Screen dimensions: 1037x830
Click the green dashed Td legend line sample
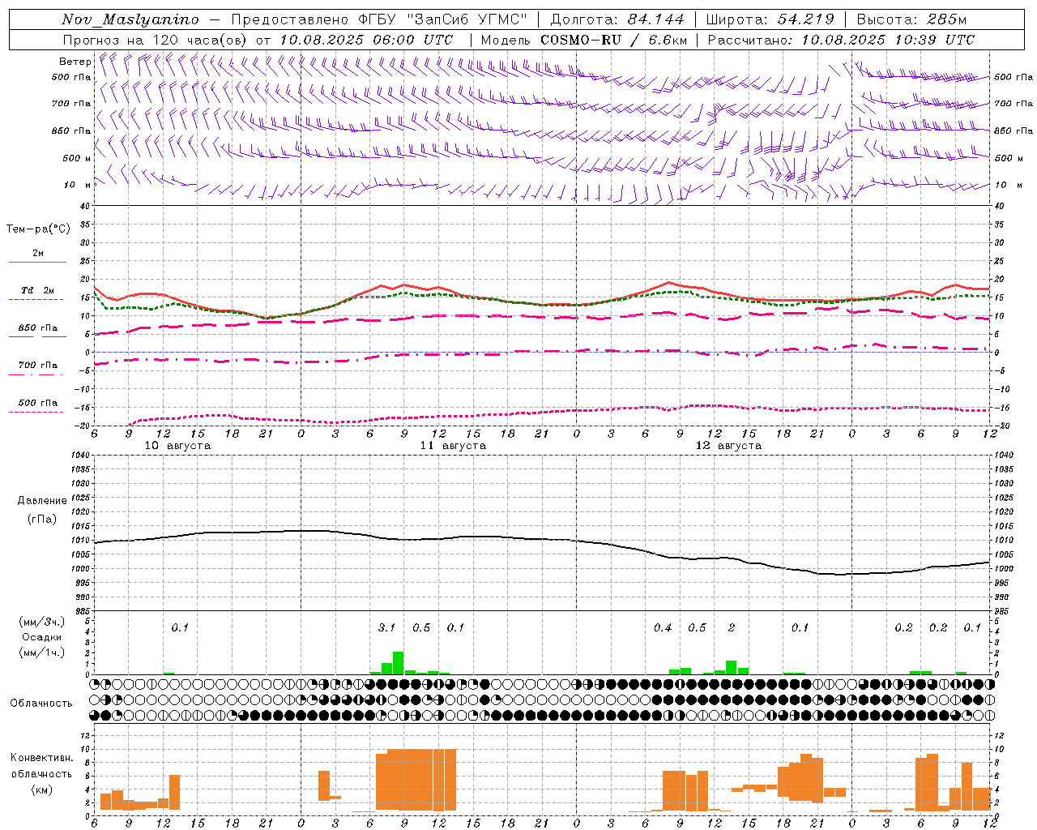(x=36, y=300)
